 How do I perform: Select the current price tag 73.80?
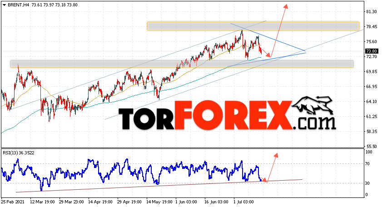tap(371, 51)
